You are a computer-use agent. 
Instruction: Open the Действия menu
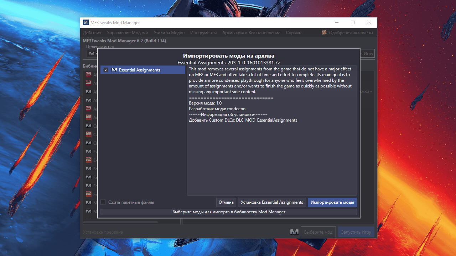pyautogui.click(x=92, y=33)
